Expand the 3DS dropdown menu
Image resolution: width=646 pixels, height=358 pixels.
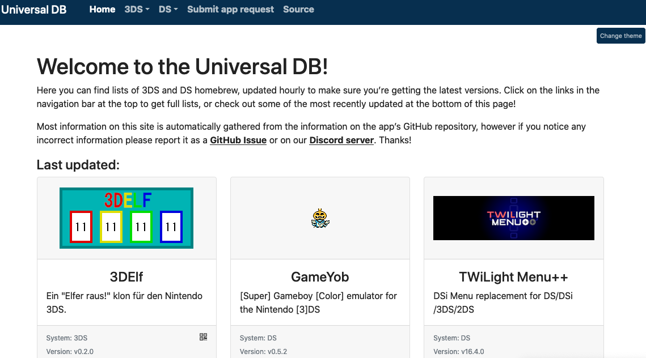pyautogui.click(x=137, y=9)
